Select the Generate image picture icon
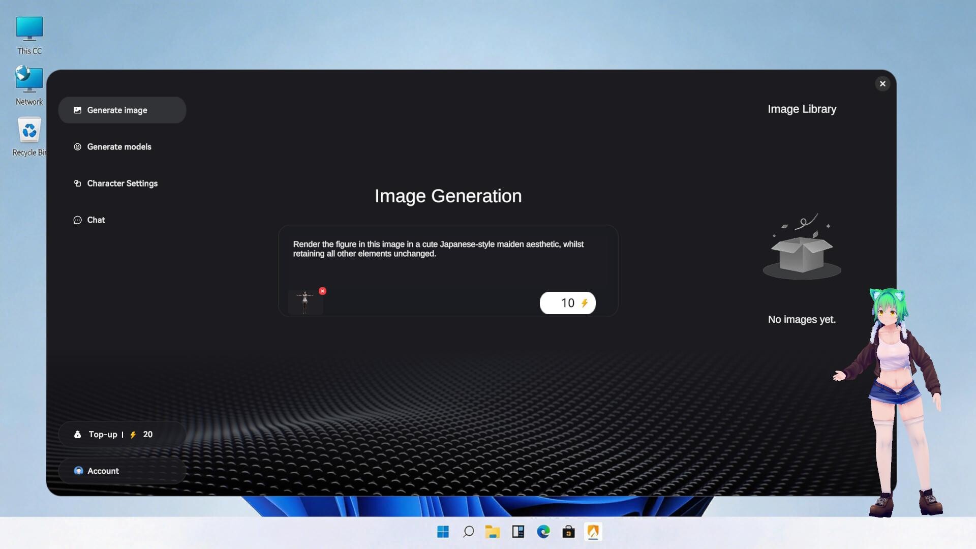This screenshot has height=549, width=976. coord(77,110)
